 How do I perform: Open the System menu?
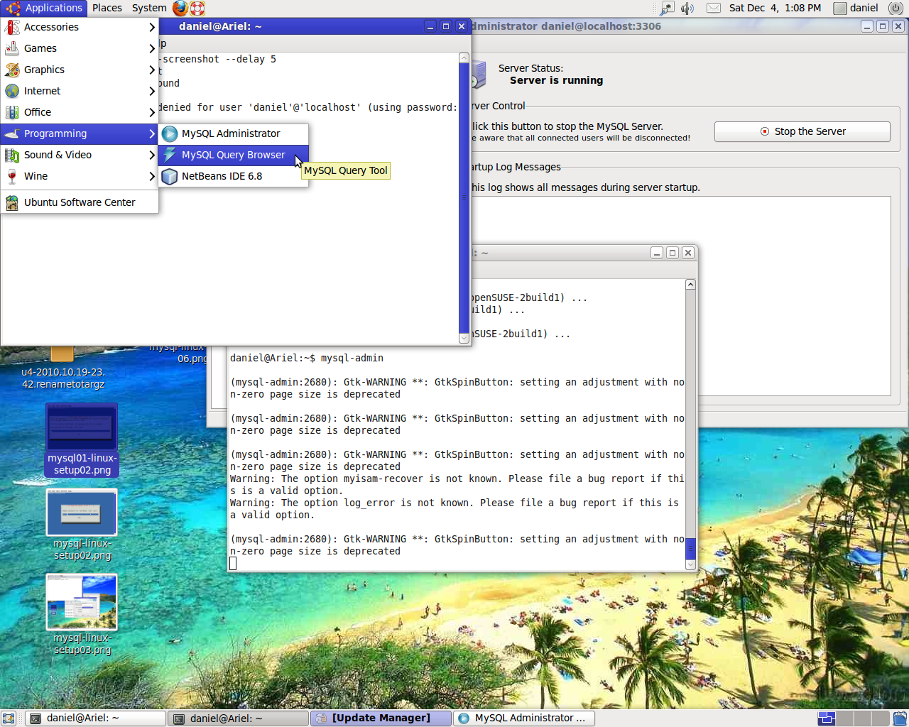pos(148,8)
